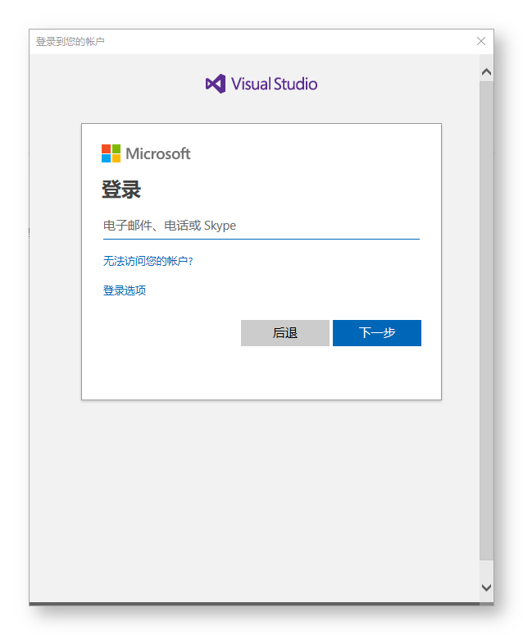Focus the 电子邮件、电话或 Skype input field

pos(261,226)
